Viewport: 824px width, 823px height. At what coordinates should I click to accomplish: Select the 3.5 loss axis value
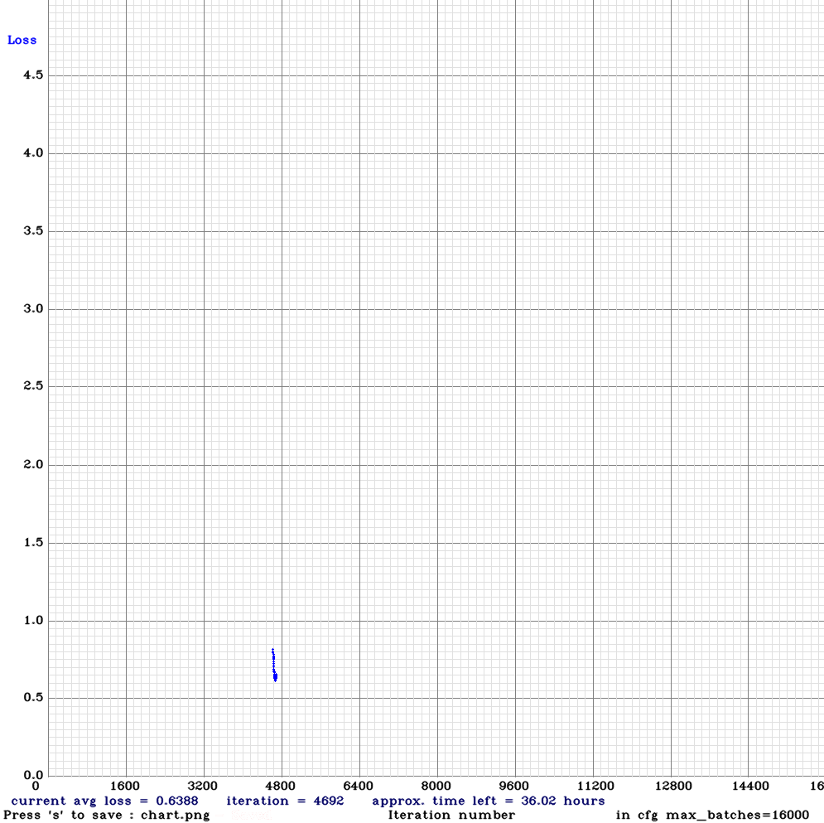click(x=33, y=231)
